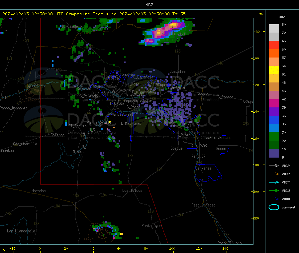Click the S_Pintada place label
This screenshot has width=299, height=253.
point(89,96)
